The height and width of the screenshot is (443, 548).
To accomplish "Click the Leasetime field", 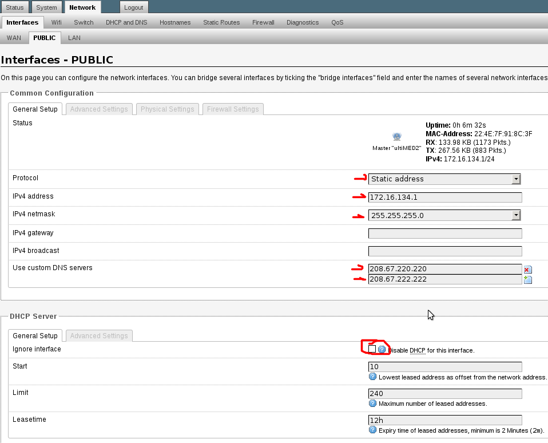I will [445, 420].
